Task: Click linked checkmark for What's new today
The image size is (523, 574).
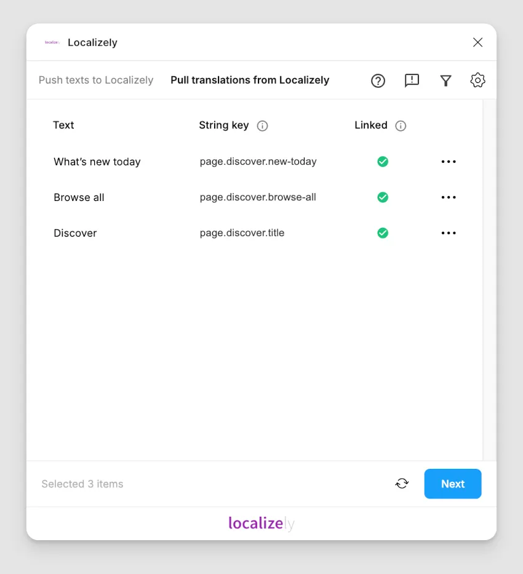Action: click(x=383, y=162)
